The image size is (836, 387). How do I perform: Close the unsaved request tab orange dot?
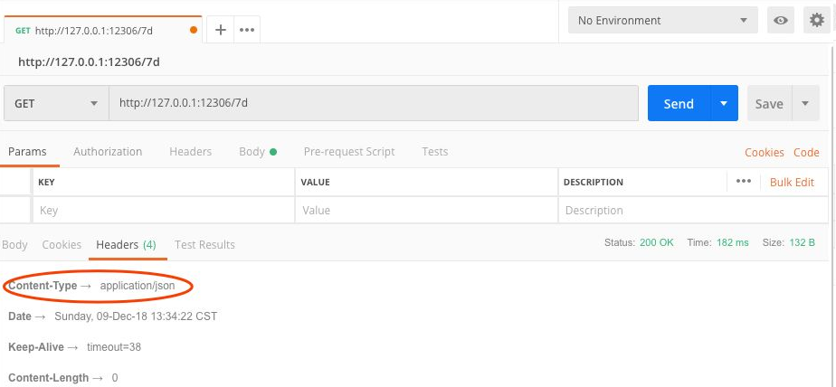[x=194, y=30]
